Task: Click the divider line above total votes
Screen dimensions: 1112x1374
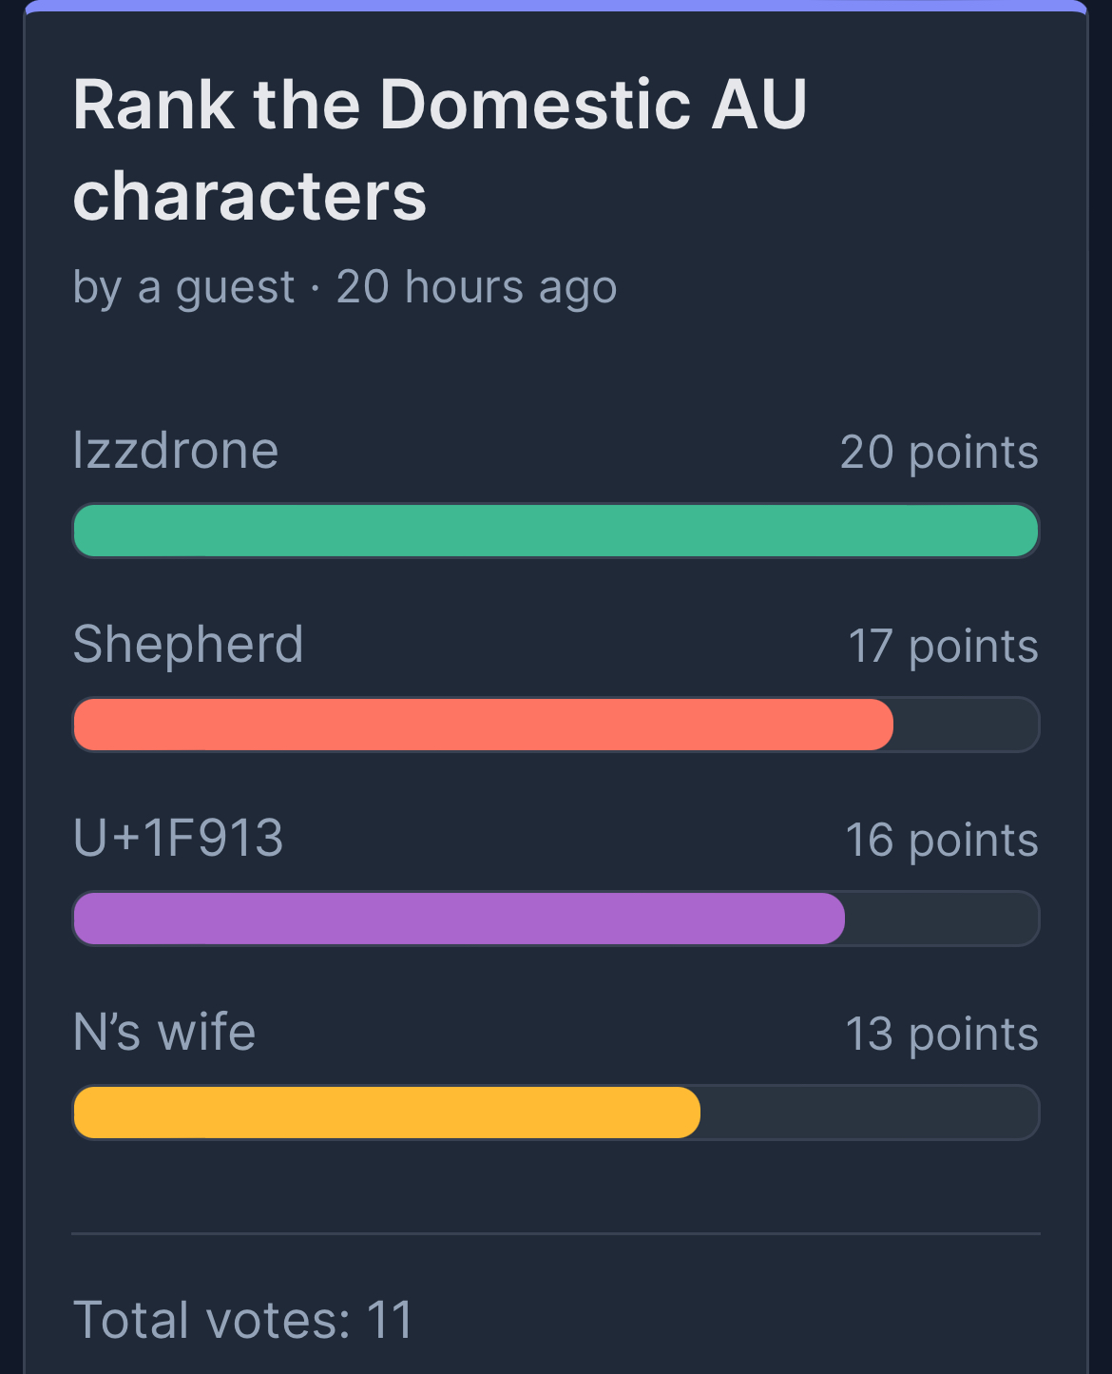Action: (555, 1234)
